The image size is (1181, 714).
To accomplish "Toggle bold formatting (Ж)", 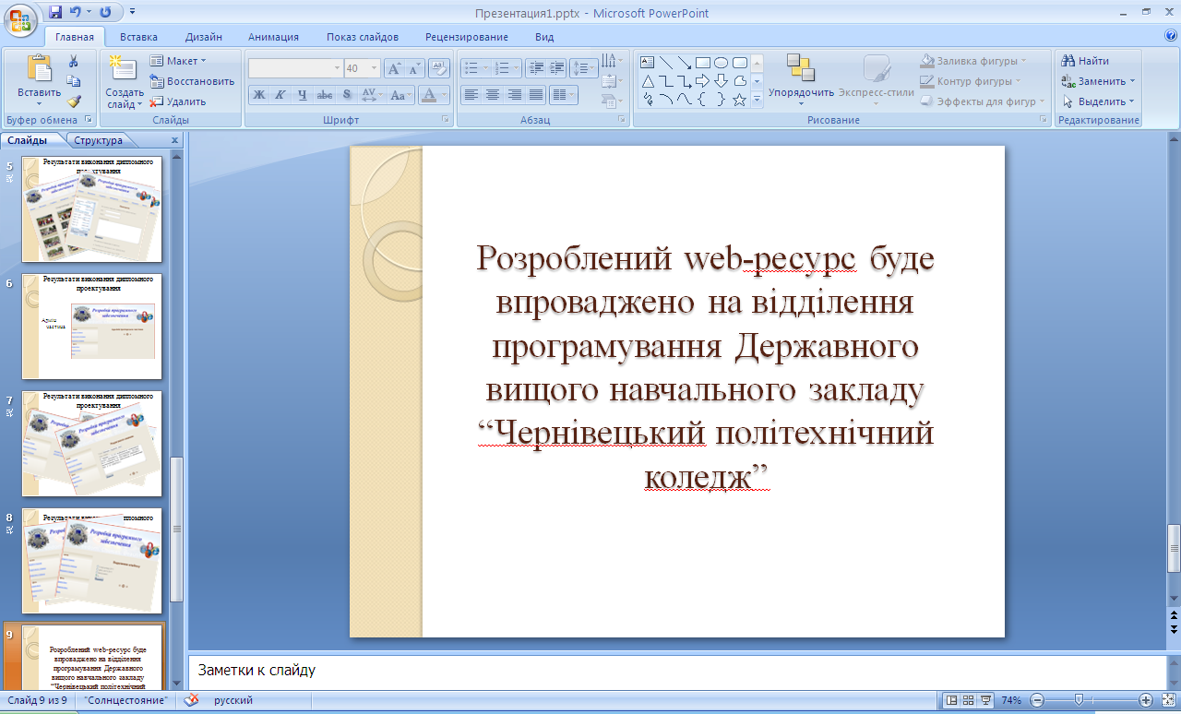I will coord(259,94).
